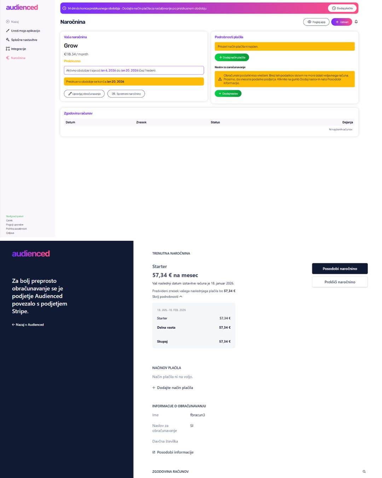Open Uredi mojo aplikacijo in sidebar

pyautogui.click(x=25, y=31)
